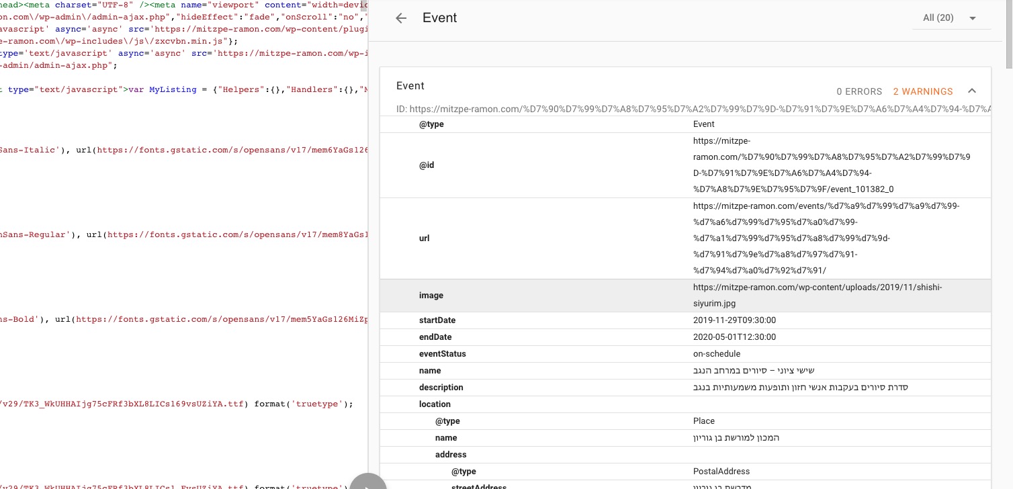
Task: Select the url property row
Action: 685,238
